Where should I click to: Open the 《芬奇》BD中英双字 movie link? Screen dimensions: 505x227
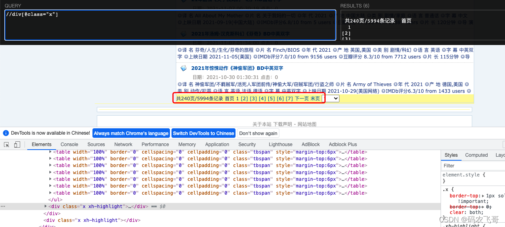(240, 34)
